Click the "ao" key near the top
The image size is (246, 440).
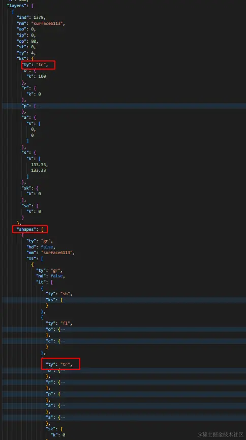pos(21,29)
